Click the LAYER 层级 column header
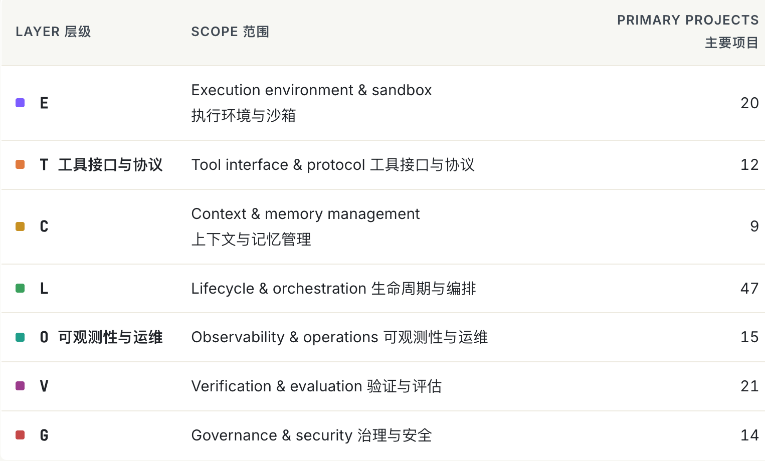Image resolution: width=765 pixels, height=461 pixels. click(53, 32)
